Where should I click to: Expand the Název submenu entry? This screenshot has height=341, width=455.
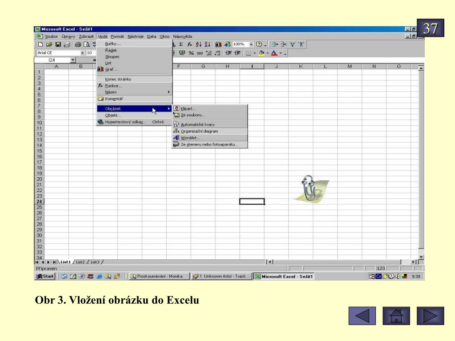(x=134, y=92)
